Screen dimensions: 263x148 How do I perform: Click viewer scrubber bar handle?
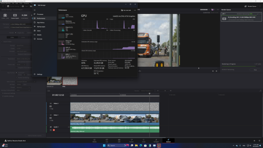tap(199, 68)
